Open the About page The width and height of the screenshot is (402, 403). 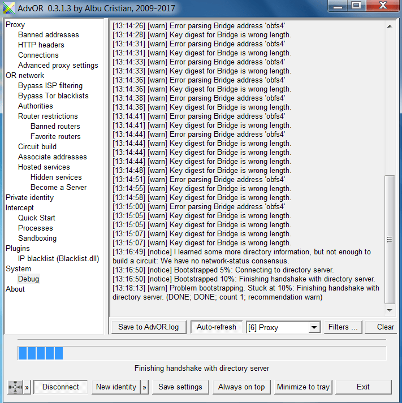click(15, 289)
